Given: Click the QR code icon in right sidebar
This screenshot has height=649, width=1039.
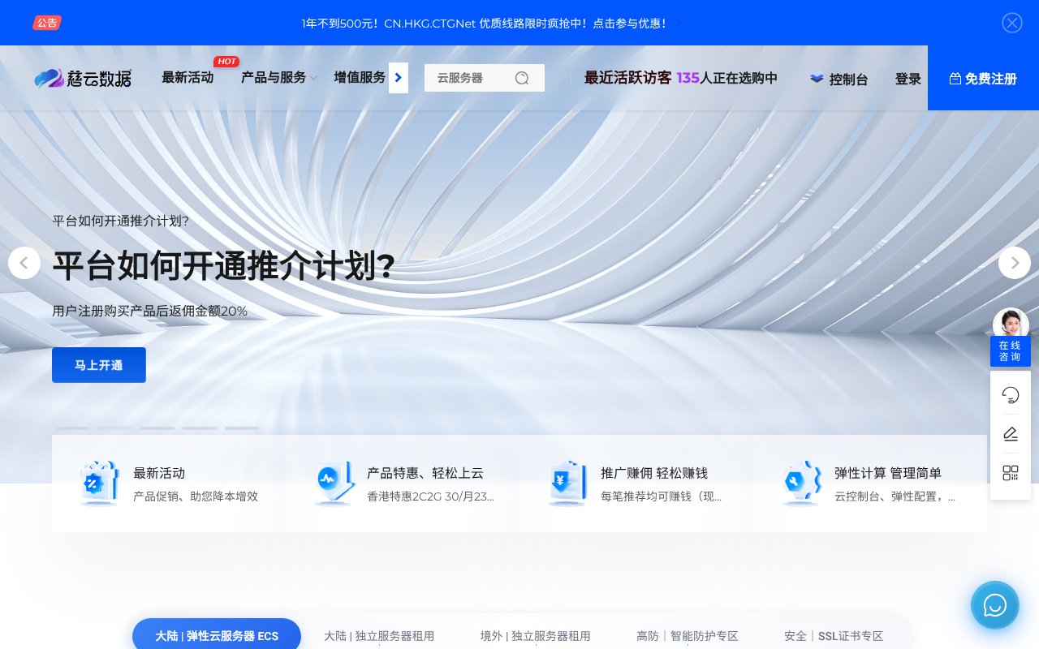Looking at the screenshot, I should click(x=1011, y=473).
